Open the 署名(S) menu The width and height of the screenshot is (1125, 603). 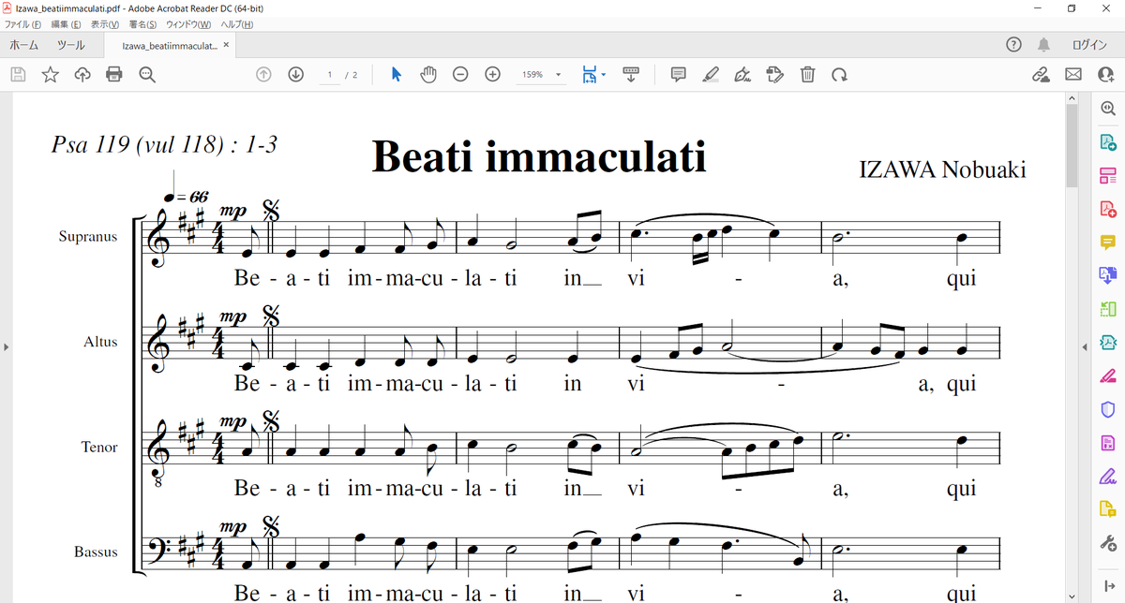point(142,23)
